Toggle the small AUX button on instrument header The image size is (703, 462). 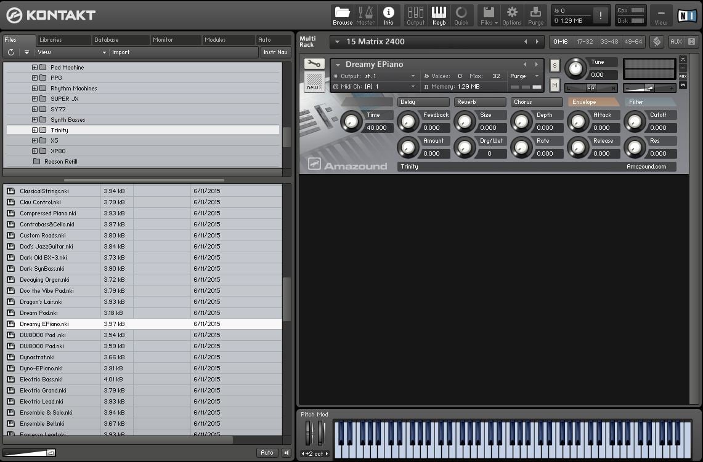point(683,76)
